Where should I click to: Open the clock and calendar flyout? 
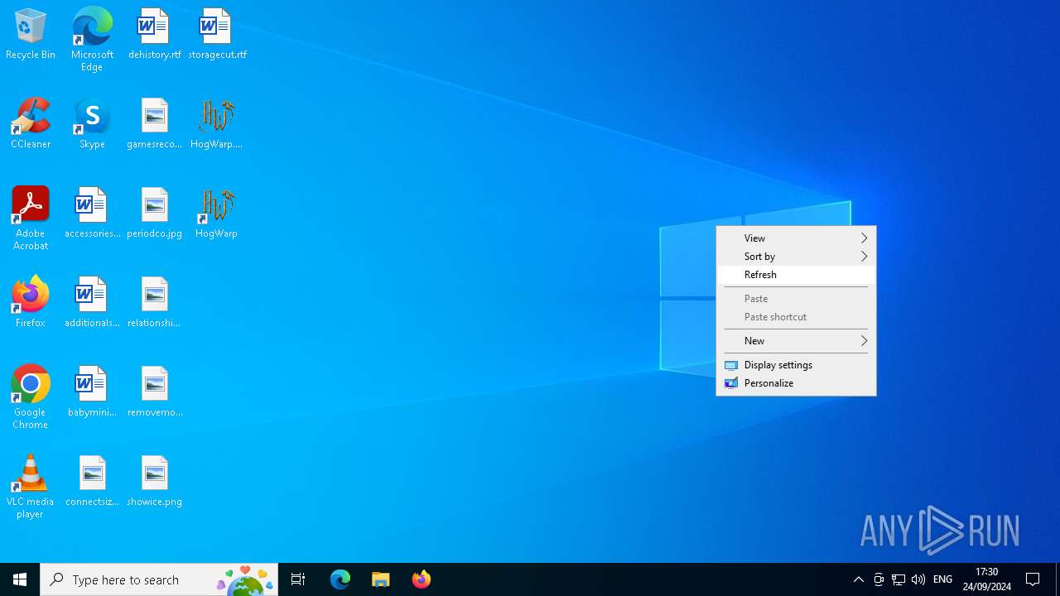pyautogui.click(x=986, y=579)
